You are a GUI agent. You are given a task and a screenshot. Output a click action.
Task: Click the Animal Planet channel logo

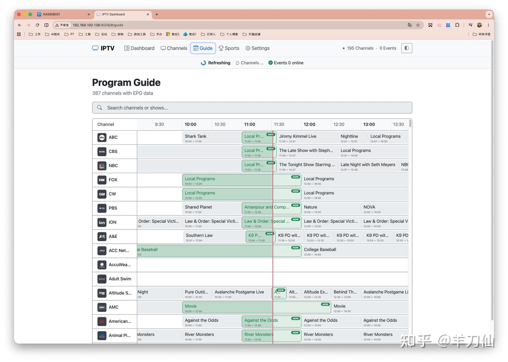tap(102, 335)
